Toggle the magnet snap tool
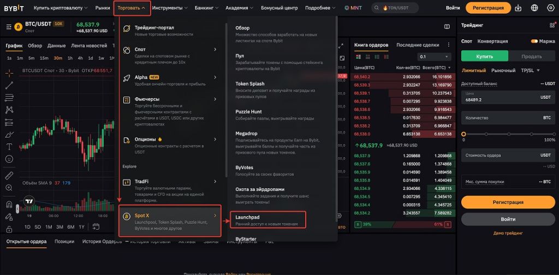This screenshot has height=275, width=559. [x=9, y=205]
